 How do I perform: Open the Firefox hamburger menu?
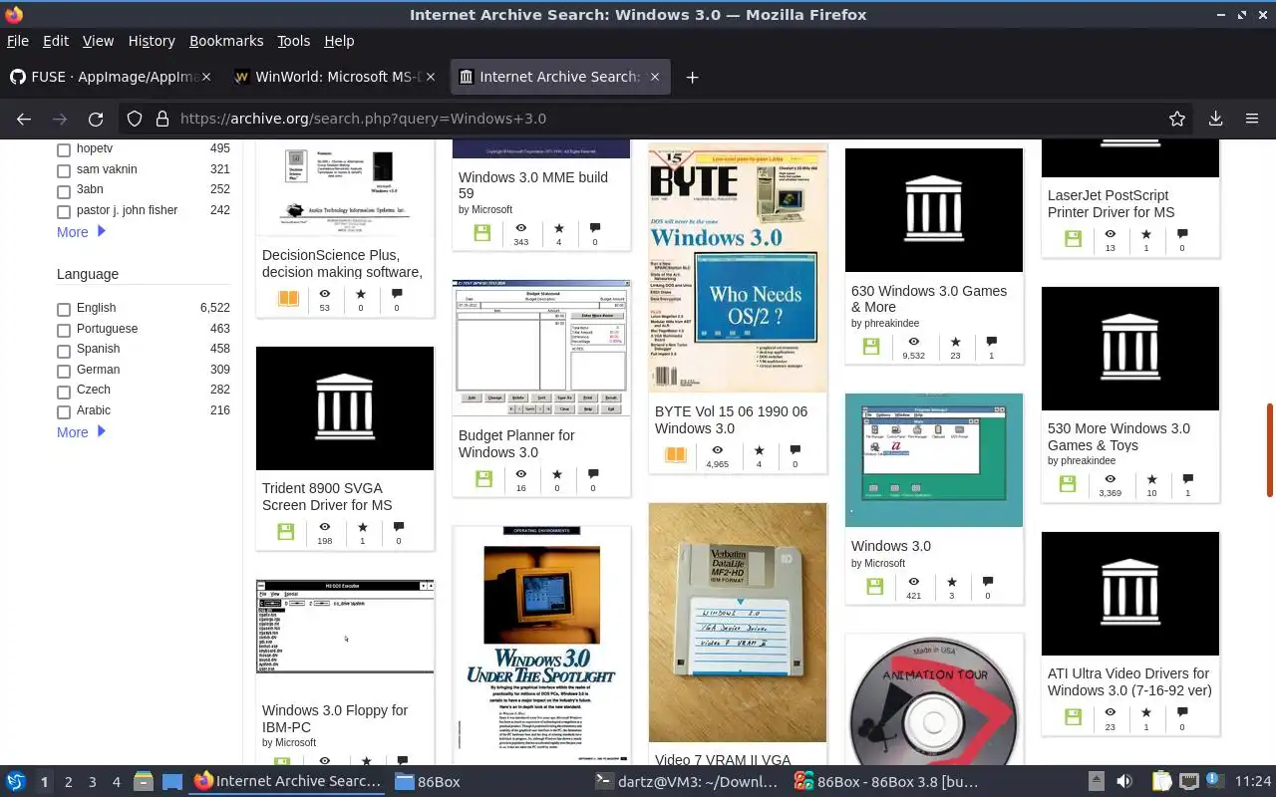click(1252, 119)
